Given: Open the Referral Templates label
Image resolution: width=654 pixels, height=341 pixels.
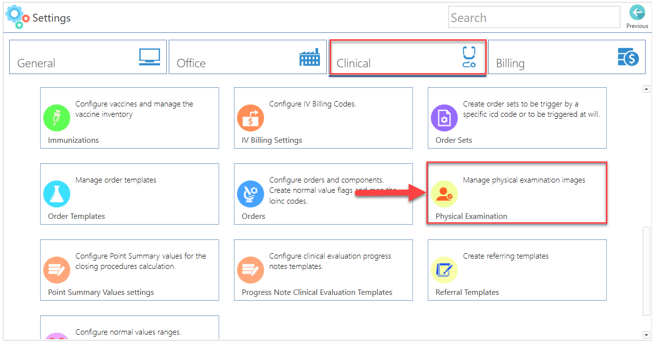Looking at the screenshot, I should click(467, 292).
